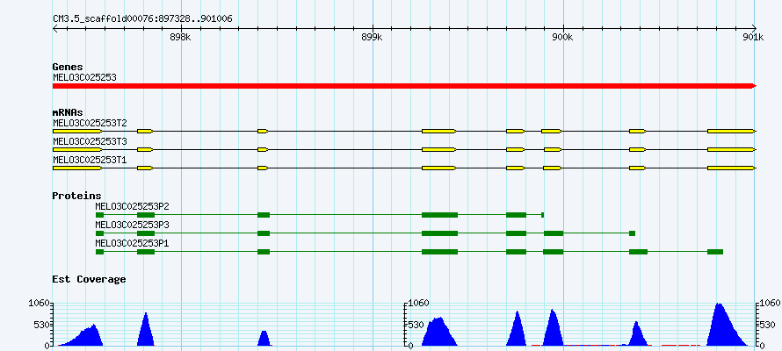Viewport: 782px width, 351px height.
Task: Click the Proteins track heading
Action: pos(76,197)
